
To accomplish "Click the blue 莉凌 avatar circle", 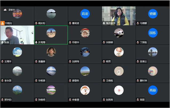I will click(x=85, y=14).
